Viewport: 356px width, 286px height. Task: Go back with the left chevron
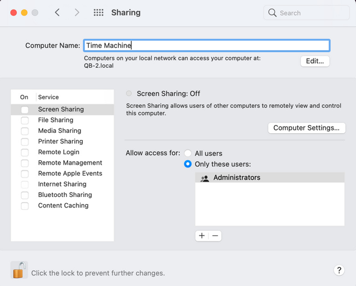pyautogui.click(x=57, y=12)
